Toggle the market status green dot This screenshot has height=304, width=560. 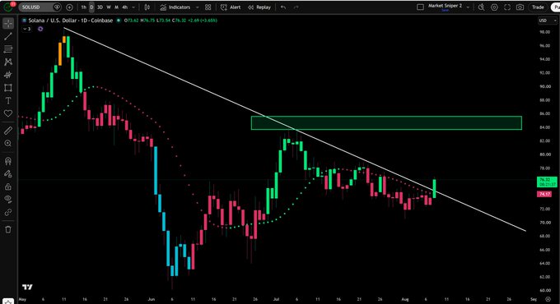click(x=119, y=21)
